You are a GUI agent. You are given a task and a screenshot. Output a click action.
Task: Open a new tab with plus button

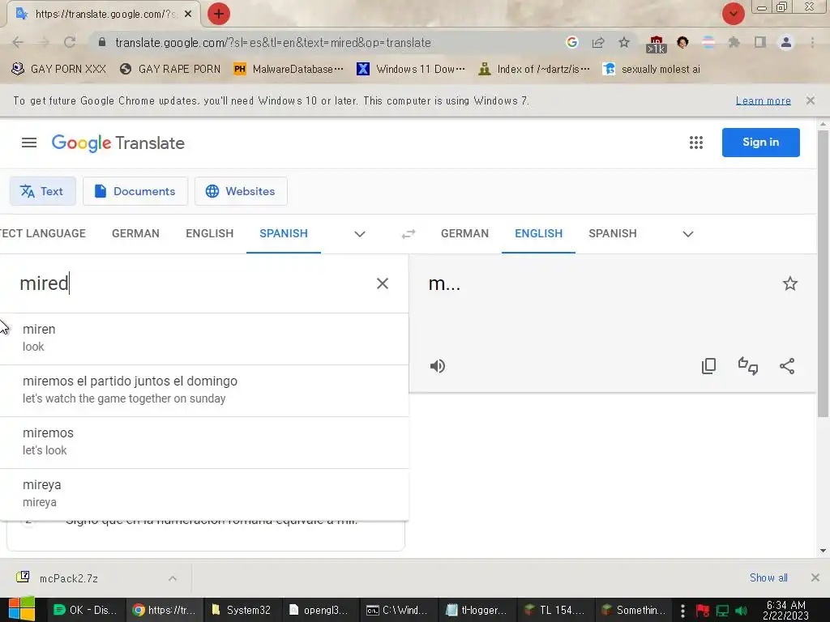click(x=219, y=14)
